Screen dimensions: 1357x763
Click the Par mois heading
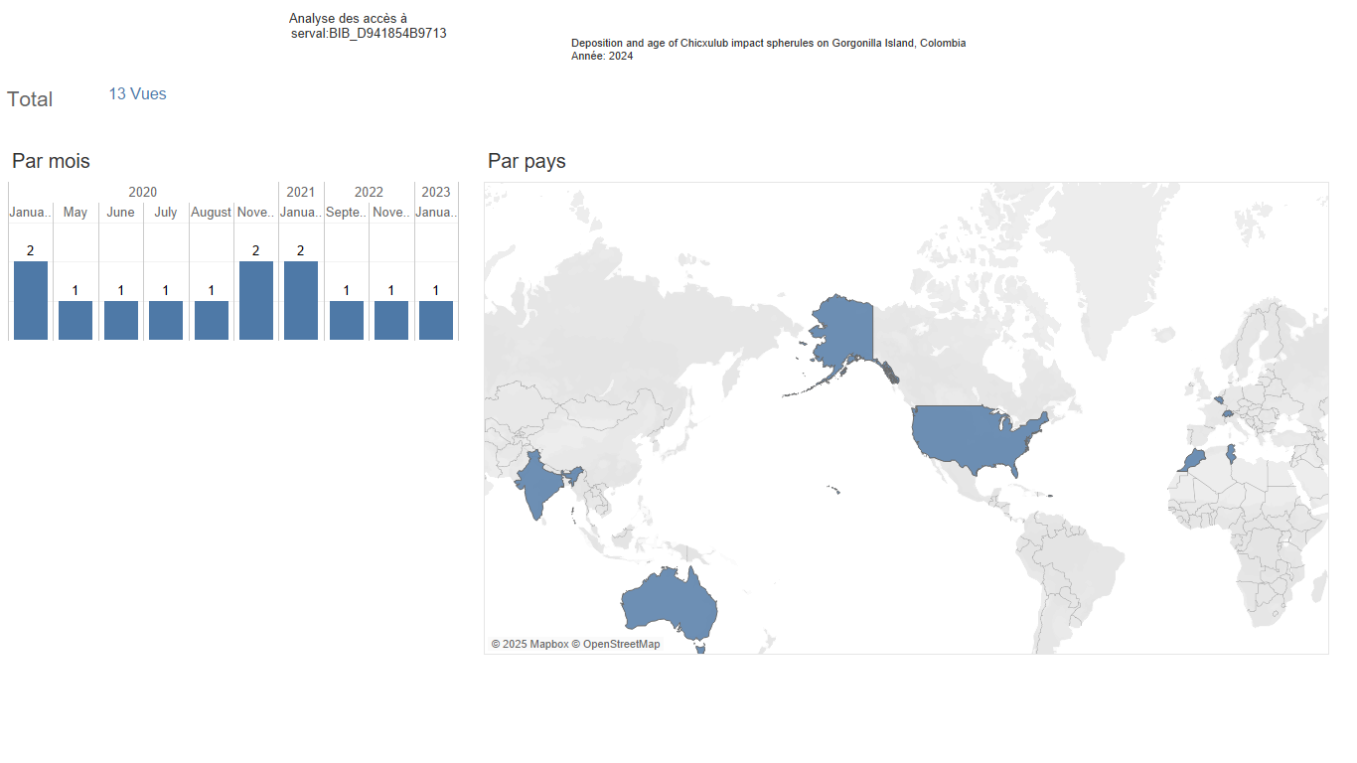pyautogui.click(x=51, y=161)
